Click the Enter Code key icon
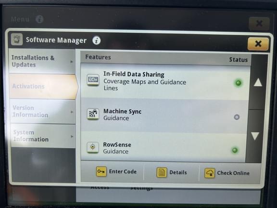 pyautogui.click(x=101, y=171)
